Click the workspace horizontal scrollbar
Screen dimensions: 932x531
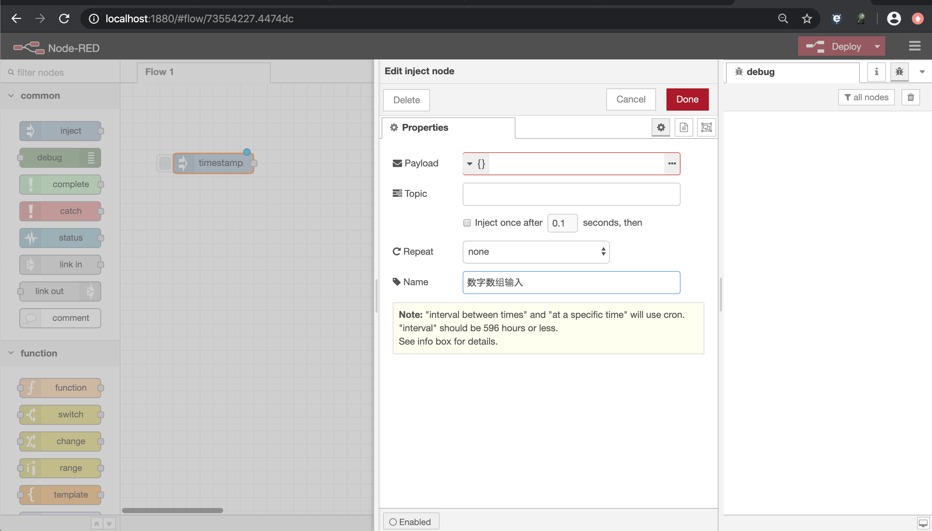(173, 511)
